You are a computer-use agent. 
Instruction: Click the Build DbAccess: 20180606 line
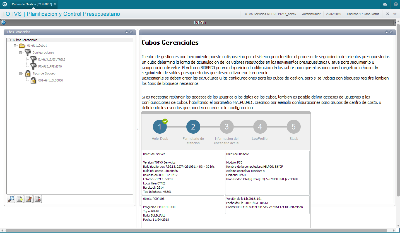(160, 171)
